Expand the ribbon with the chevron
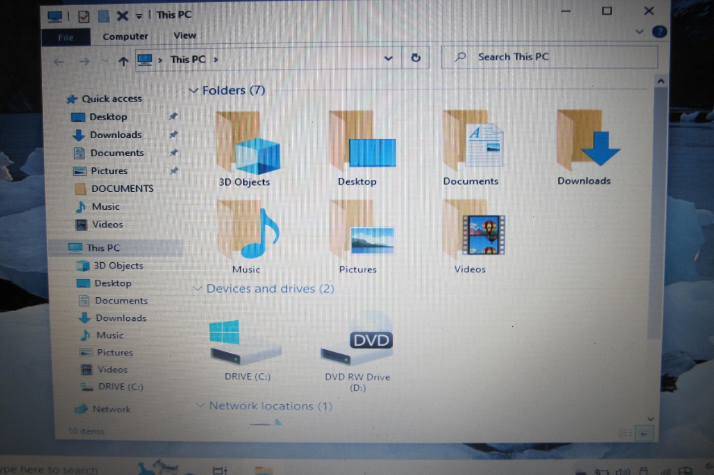Screen dimensions: 714x475 coord(639,32)
